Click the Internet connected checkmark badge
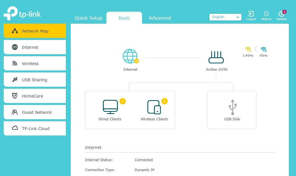 coord(136,61)
